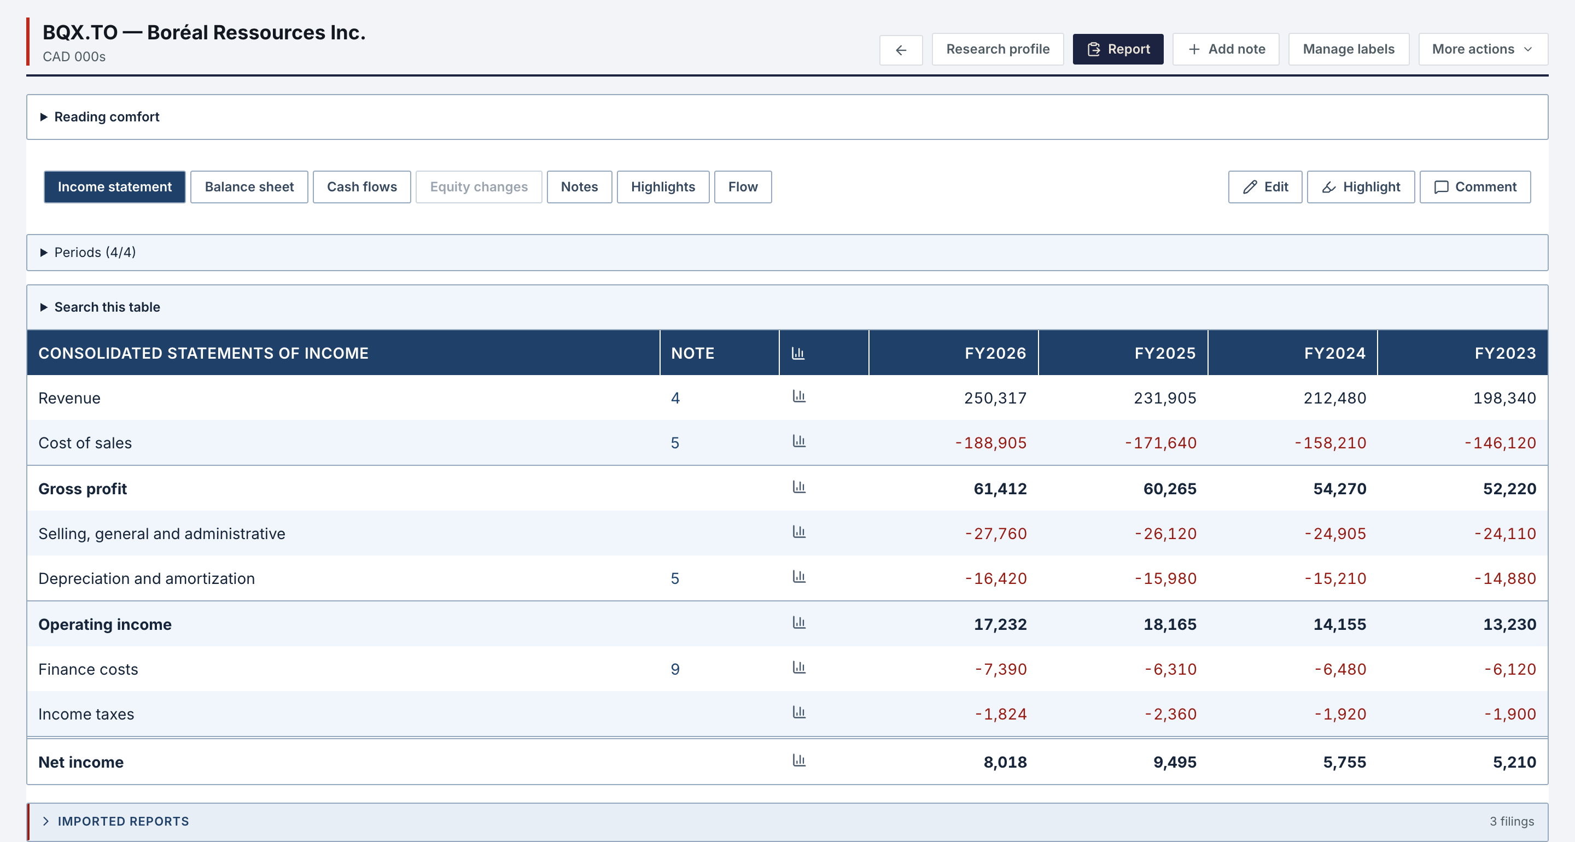Open note 5 link on Depreciation row
Viewport: 1575px width, 842px height.
(x=675, y=578)
